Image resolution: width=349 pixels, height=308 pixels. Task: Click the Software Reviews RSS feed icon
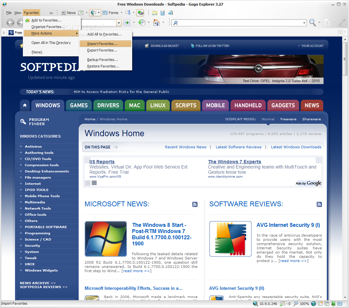coord(319,204)
